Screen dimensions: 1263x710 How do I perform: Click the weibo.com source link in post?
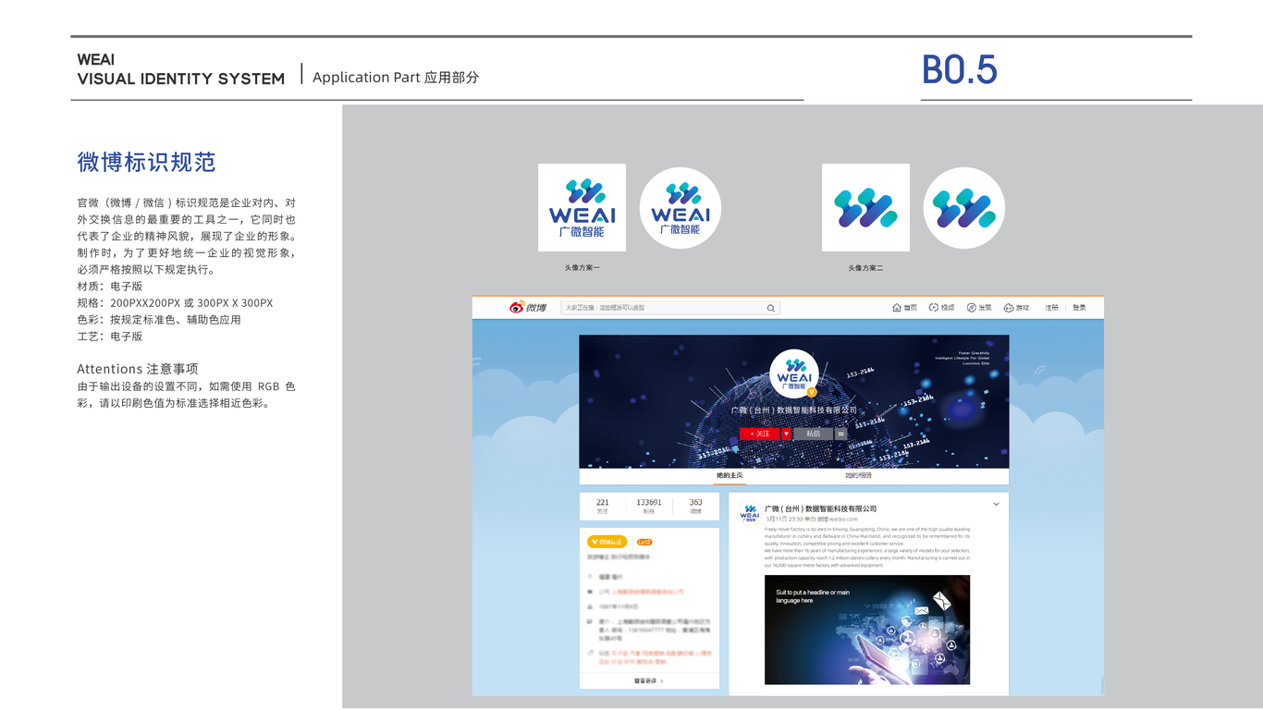coord(843,520)
